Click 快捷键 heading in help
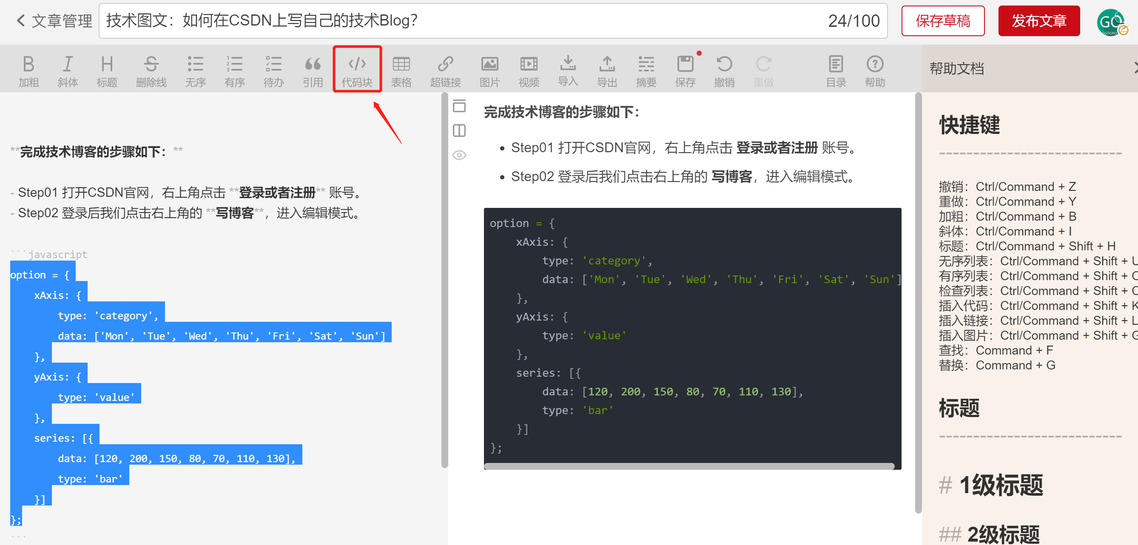 (x=969, y=125)
